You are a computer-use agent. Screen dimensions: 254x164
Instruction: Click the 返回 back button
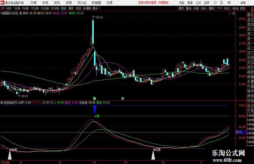click(x=242, y=8)
